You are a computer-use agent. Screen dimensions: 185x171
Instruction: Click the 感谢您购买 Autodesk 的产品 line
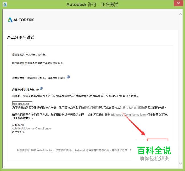point(29,54)
